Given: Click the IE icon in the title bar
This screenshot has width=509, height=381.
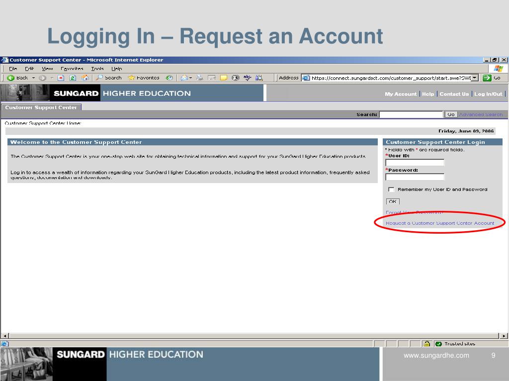Looking at the screenshot, I should (4, 60).
